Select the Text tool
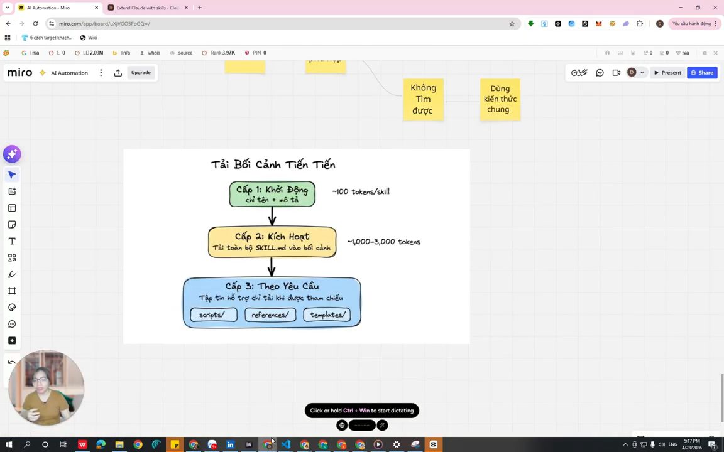 [x=12, y=241]
